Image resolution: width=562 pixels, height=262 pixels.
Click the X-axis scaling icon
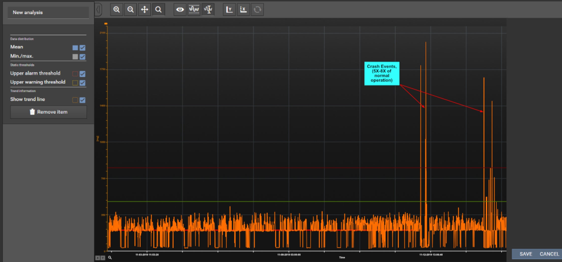pos(243,10)
